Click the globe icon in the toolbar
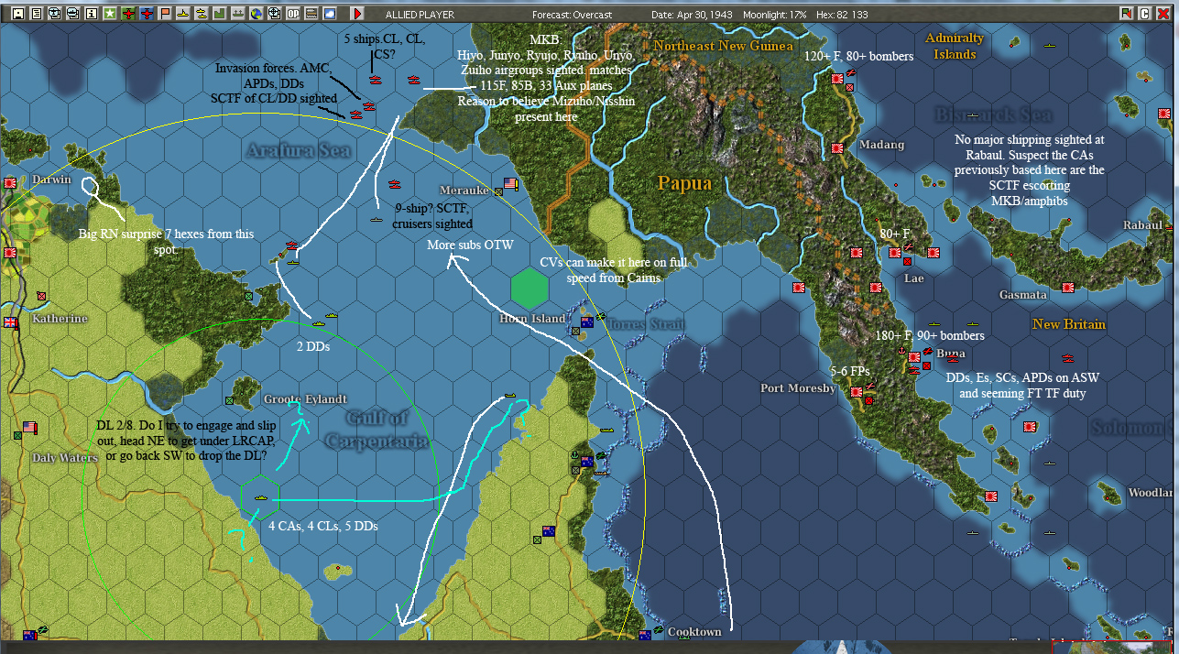1179x654 pixels. 257,14
